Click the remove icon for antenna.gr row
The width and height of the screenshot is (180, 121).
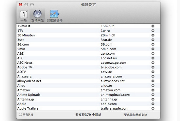[x=153, y=99]
